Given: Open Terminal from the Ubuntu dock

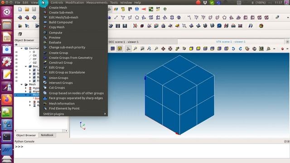Looking at the screenshot, I should (7, 137).
